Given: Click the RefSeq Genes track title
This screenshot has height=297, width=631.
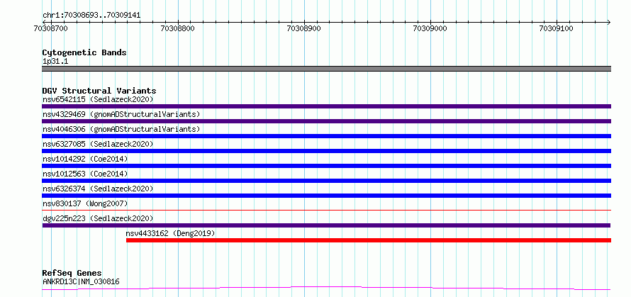Looking at the screenshot, I should coord(72,274).
